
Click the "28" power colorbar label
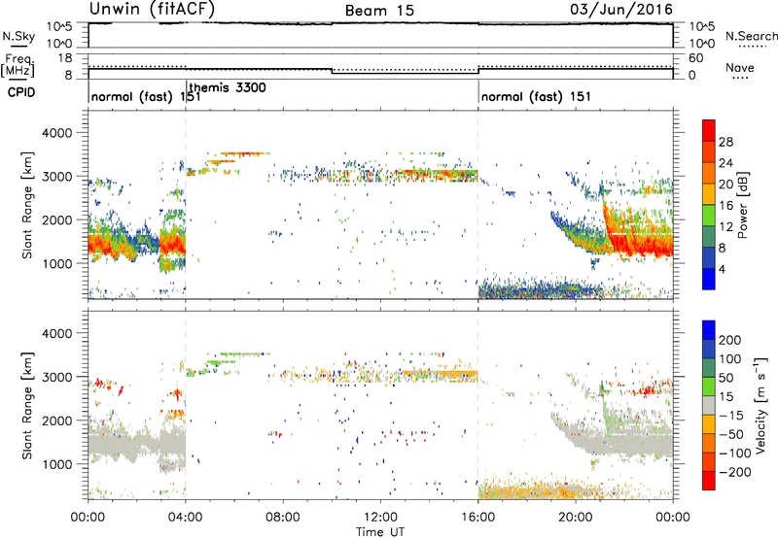coord(725,142)
